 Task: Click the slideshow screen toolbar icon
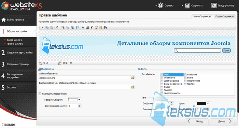click(x=96, y=27)
